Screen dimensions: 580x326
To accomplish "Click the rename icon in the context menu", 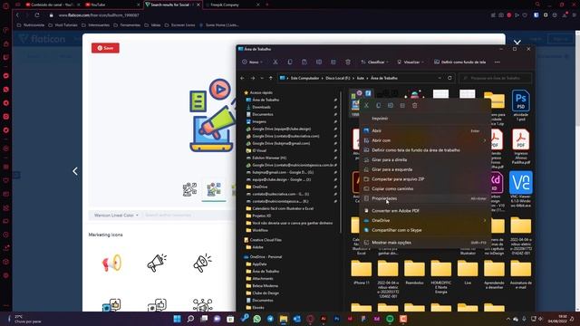I will [x=391, y=105].
